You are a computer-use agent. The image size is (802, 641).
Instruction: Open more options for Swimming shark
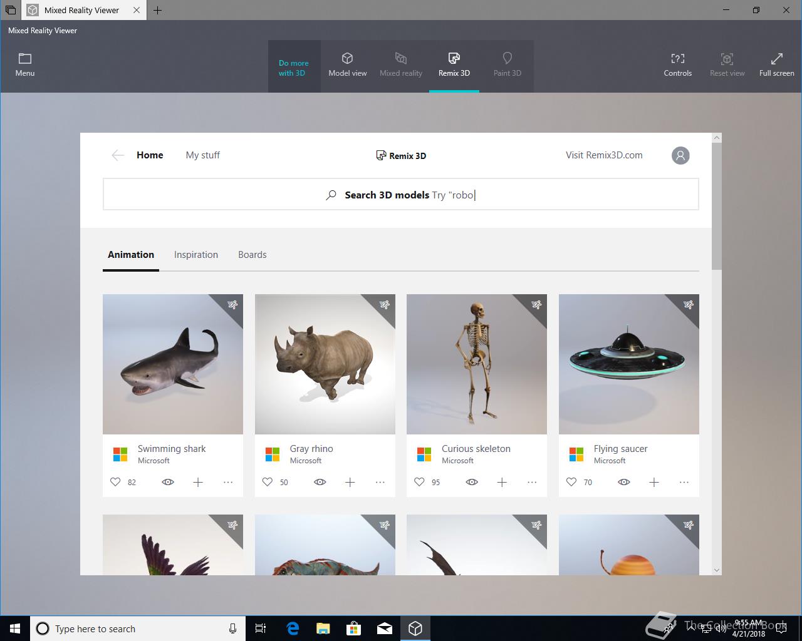(228, 482)
